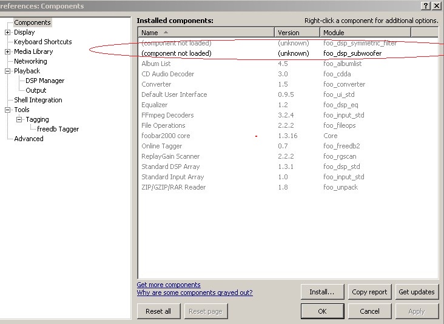Click the title bar help question mark
The height and width of the screenshot is (324, 444).
coord(426,5)
